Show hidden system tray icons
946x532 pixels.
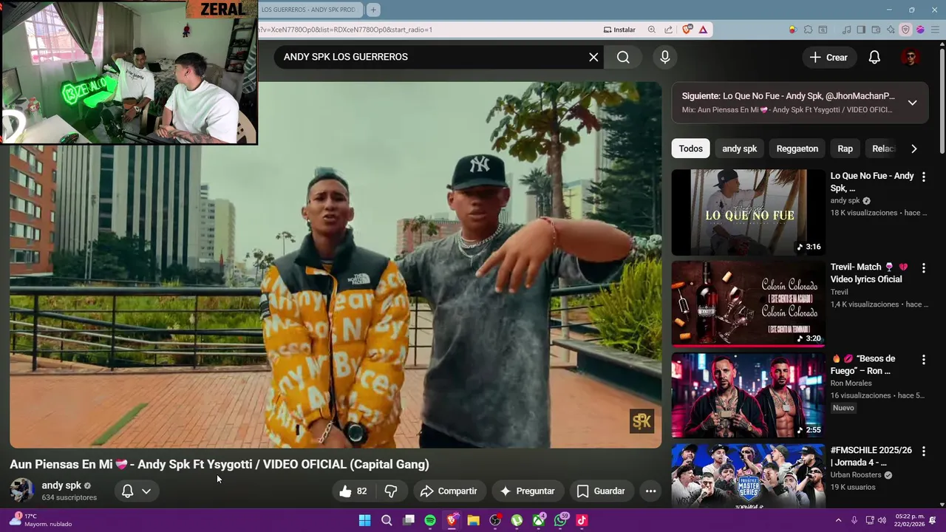point(838,521)
